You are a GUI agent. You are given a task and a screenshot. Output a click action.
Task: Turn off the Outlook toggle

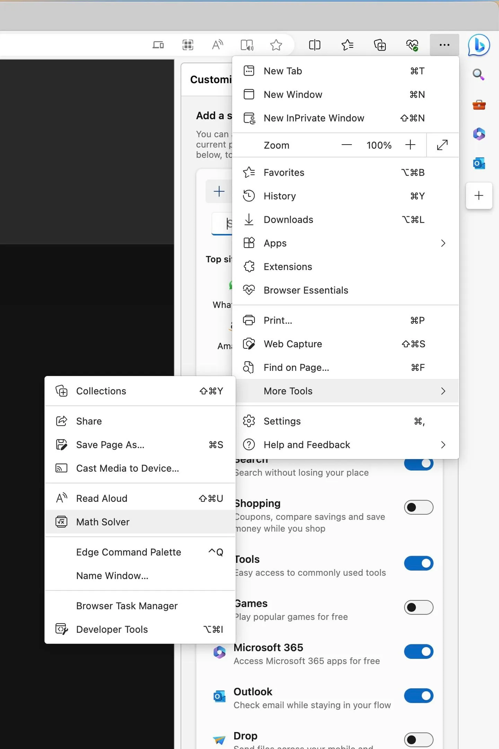click(x=419, y=696)
